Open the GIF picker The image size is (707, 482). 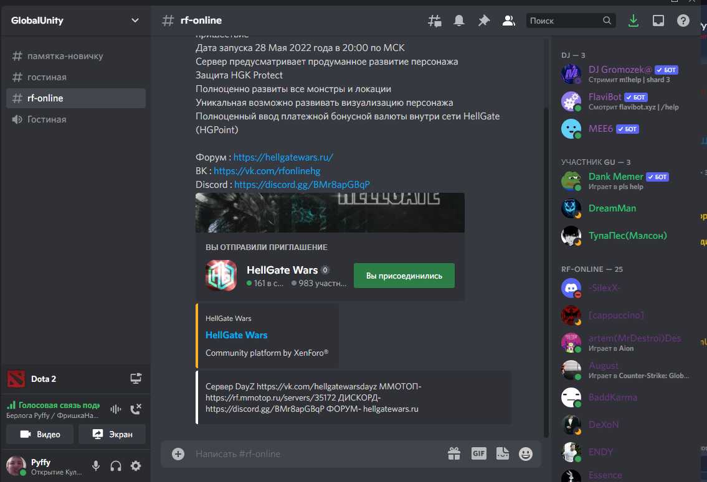point(478,453)
